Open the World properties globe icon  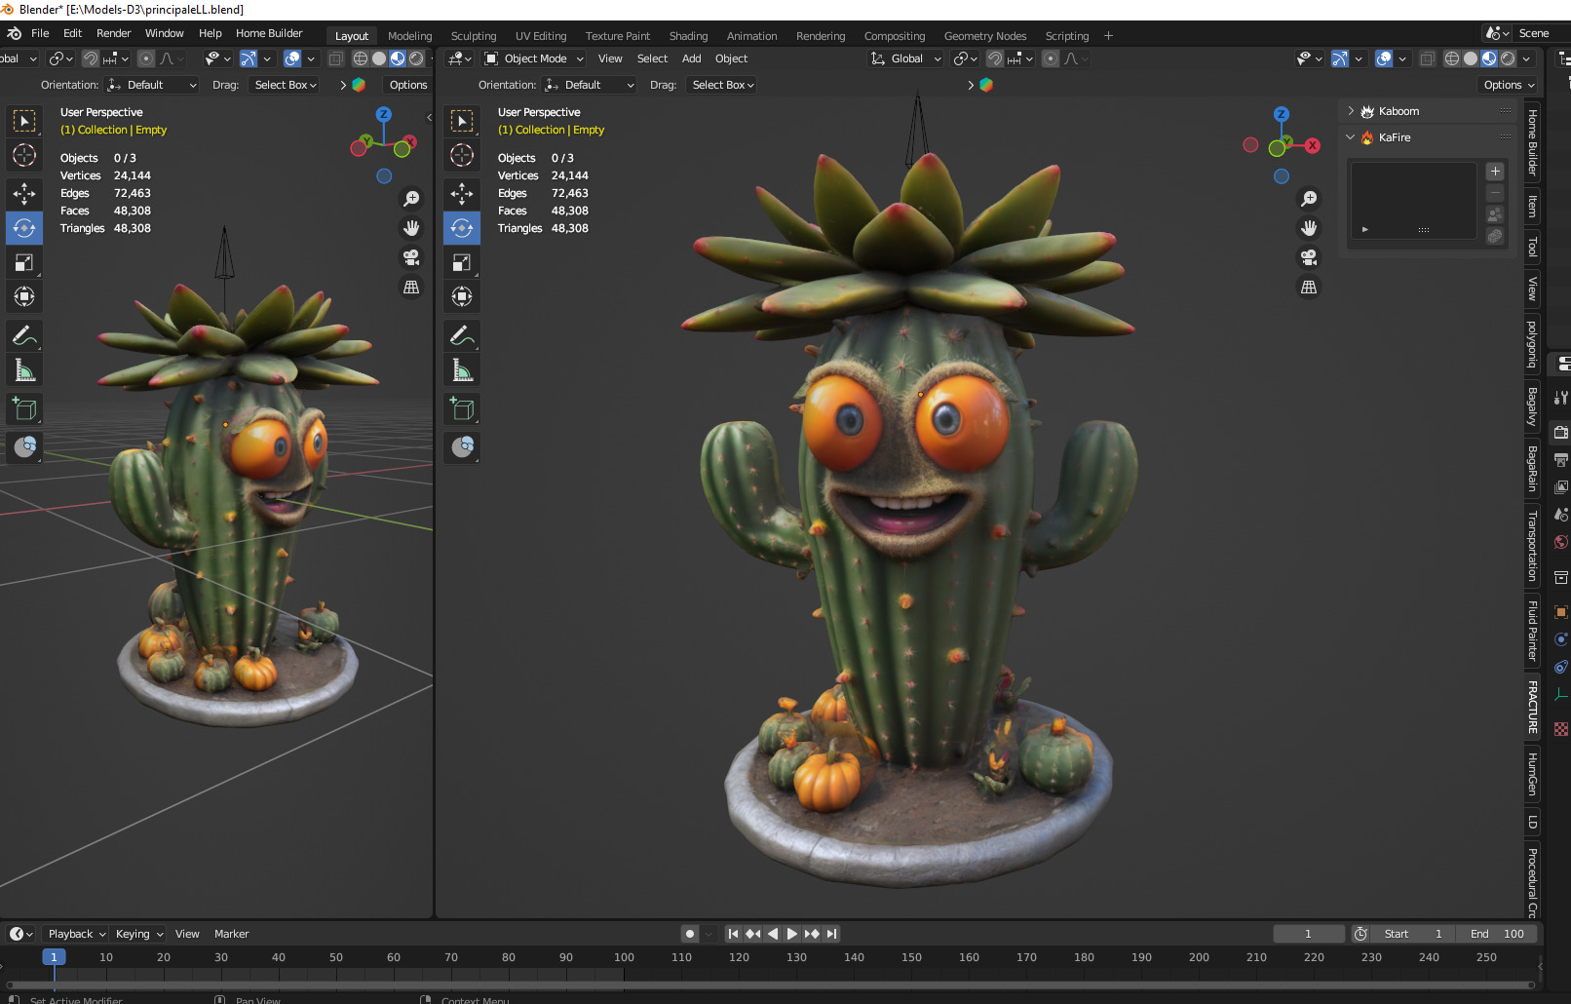tap(1561, 542)
